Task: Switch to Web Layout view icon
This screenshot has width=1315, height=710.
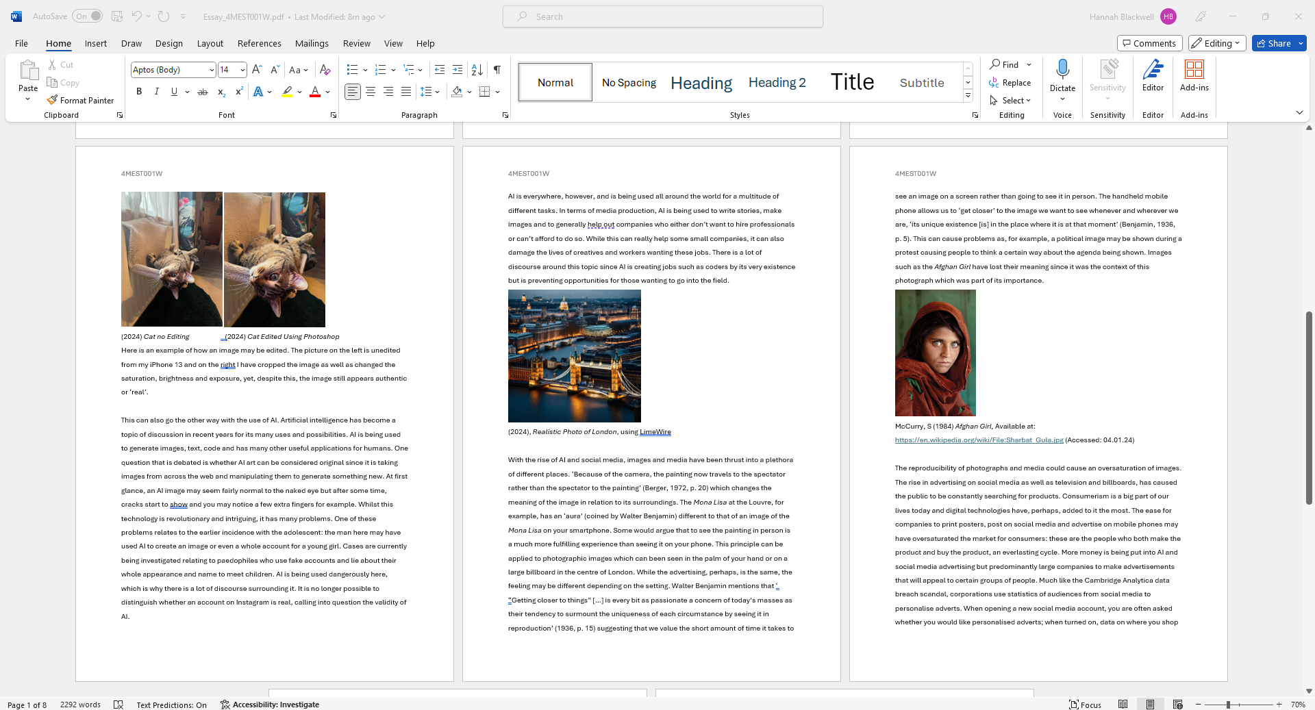Action: point(1177,705)
